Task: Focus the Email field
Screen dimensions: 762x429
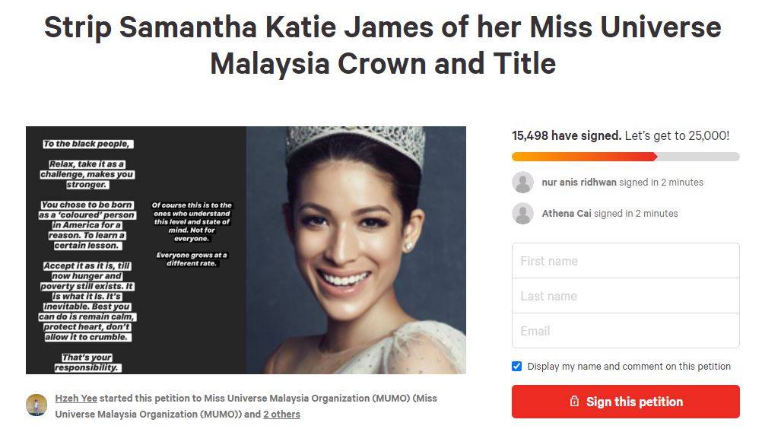Action: pos(625,331)
